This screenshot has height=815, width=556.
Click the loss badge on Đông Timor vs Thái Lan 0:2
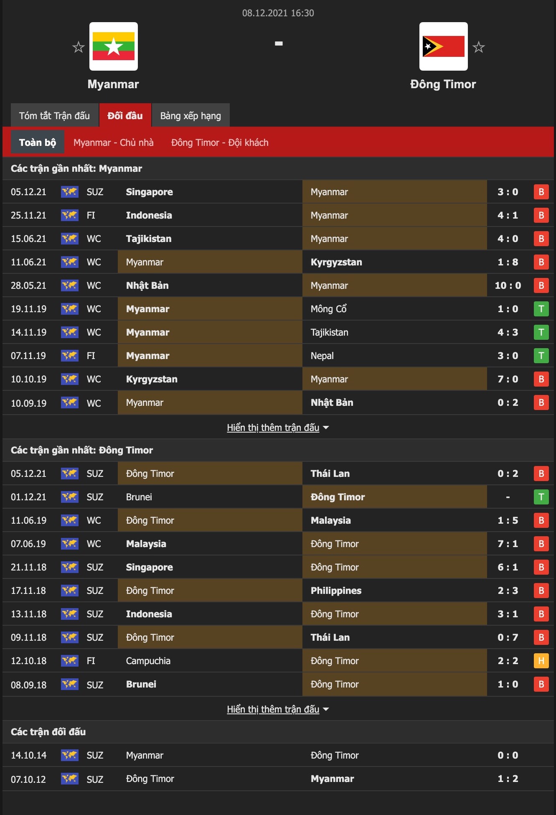click(541, 474)
